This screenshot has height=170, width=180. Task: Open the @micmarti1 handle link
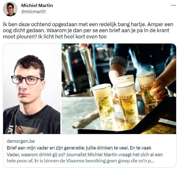pos(34,12)
